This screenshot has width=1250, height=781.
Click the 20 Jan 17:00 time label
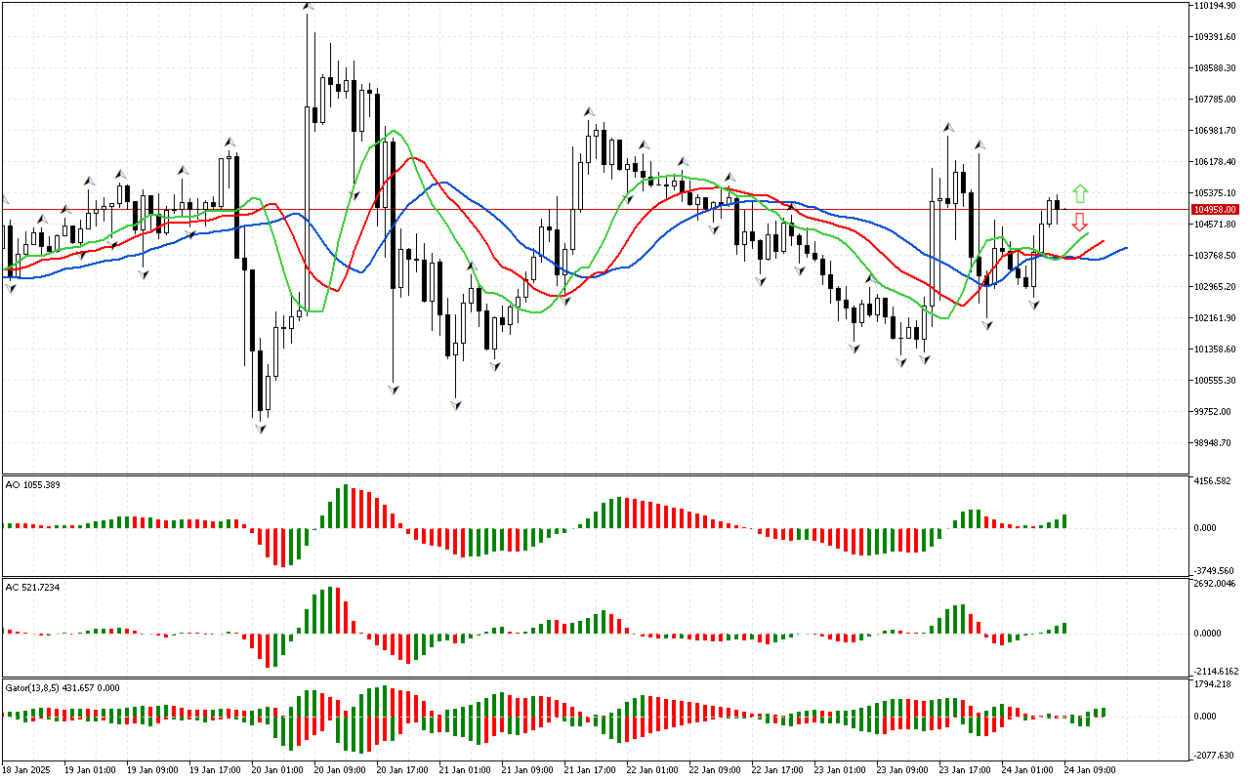point(401,770)
